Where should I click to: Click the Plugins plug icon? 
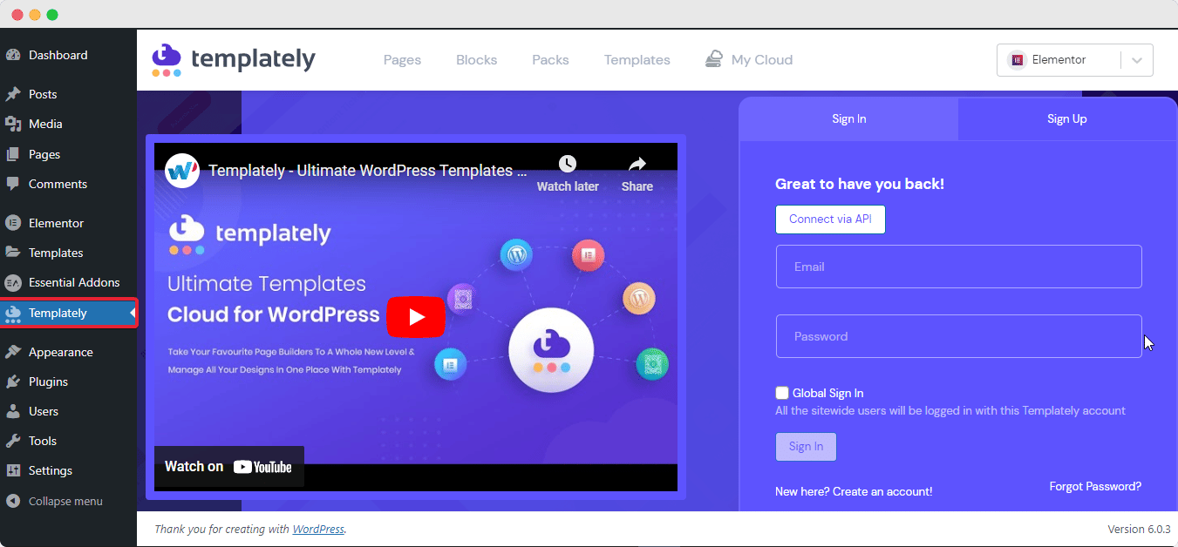click(x=13, y=382)
